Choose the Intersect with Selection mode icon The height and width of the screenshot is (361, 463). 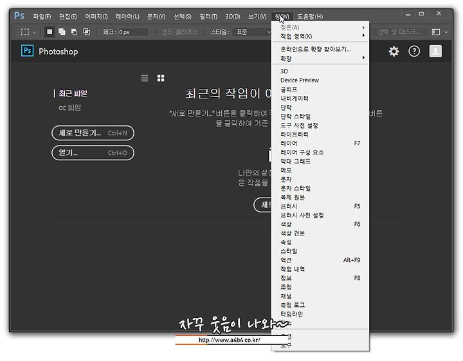pos(87,32)
